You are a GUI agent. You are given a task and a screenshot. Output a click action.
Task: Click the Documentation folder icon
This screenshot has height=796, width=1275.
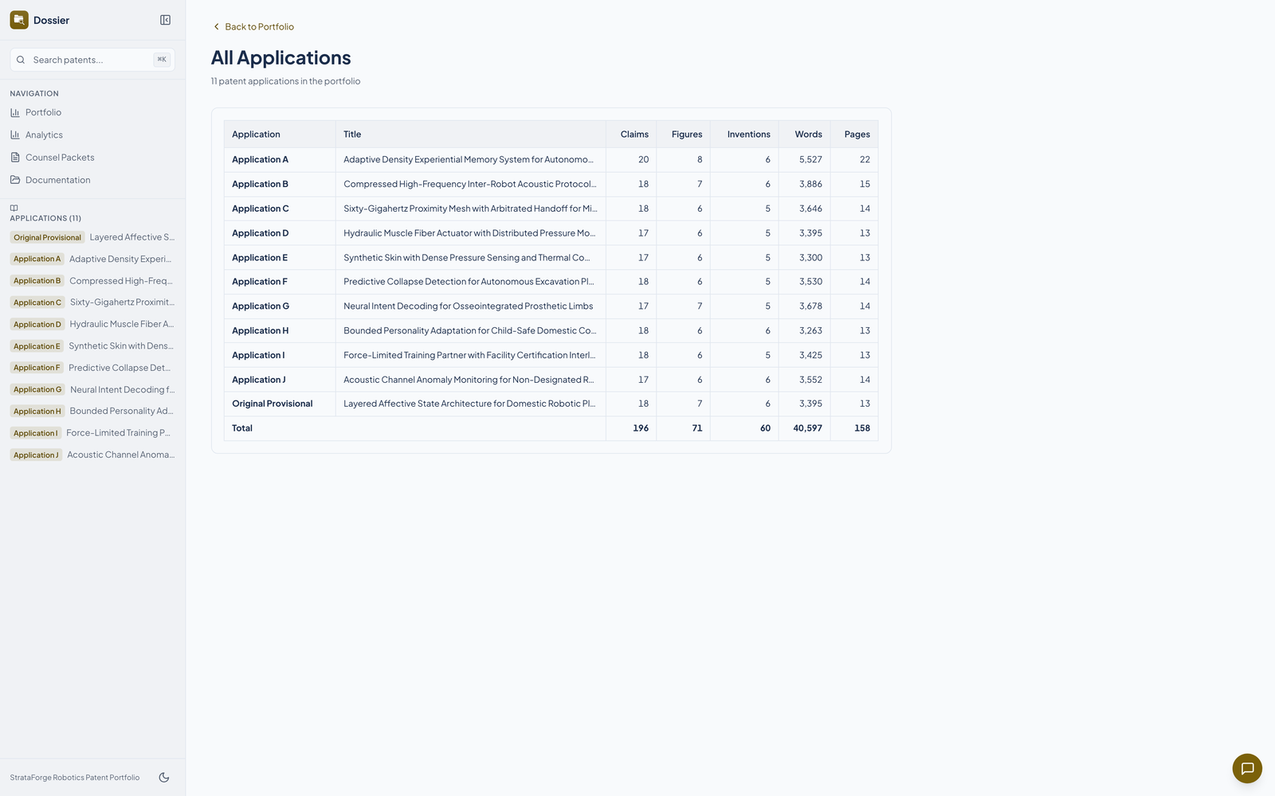click(15, 180)
